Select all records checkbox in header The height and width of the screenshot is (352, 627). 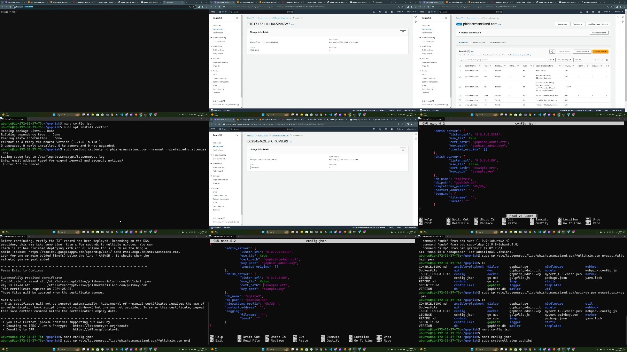[459, 66]
